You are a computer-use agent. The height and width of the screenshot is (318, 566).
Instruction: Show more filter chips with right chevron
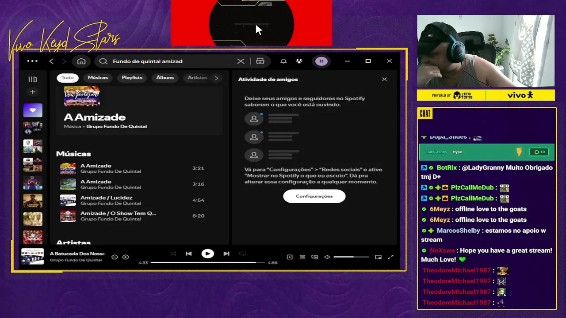pyautogui.click(x=216, y=78)
